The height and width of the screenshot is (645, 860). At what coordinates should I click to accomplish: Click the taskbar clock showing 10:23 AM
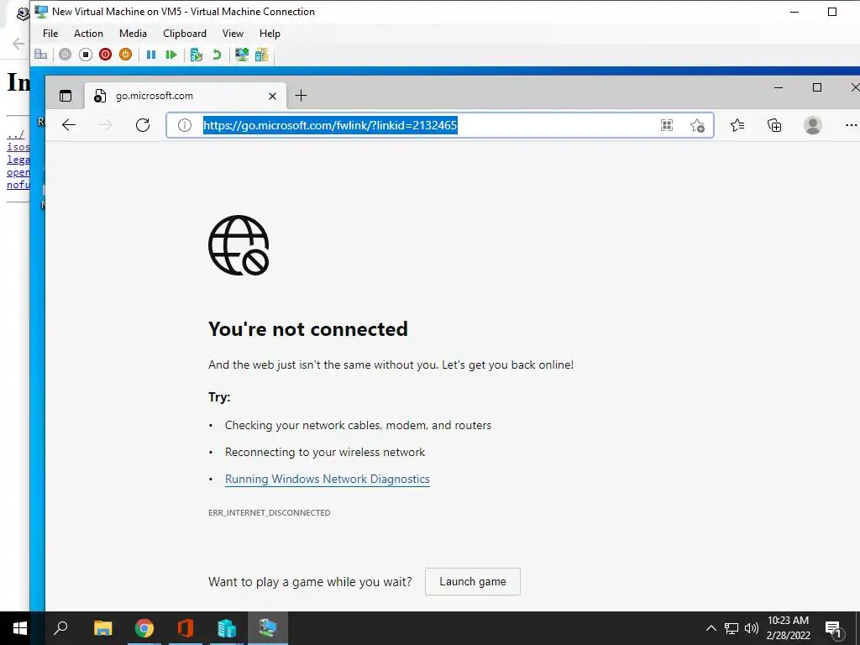[x=788, y=628]
